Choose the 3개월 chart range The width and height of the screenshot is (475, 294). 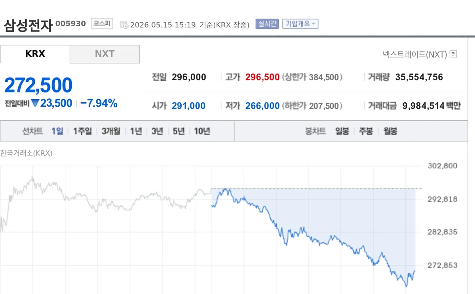pyautogui.click(x=111, y=131)
